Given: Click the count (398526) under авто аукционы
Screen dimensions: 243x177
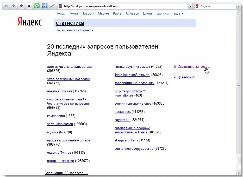Looking at the screenshot, I should tap(54, 71).
